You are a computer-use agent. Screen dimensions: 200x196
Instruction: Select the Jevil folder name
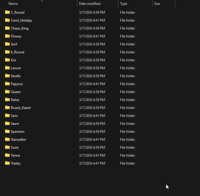tap(14, 44)
